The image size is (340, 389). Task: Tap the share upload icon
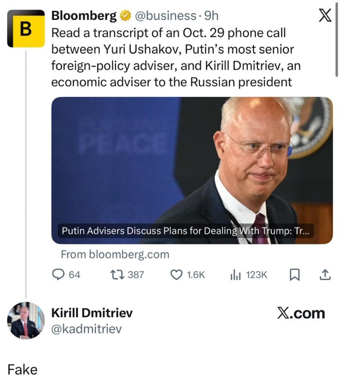[x=324, y=275]
